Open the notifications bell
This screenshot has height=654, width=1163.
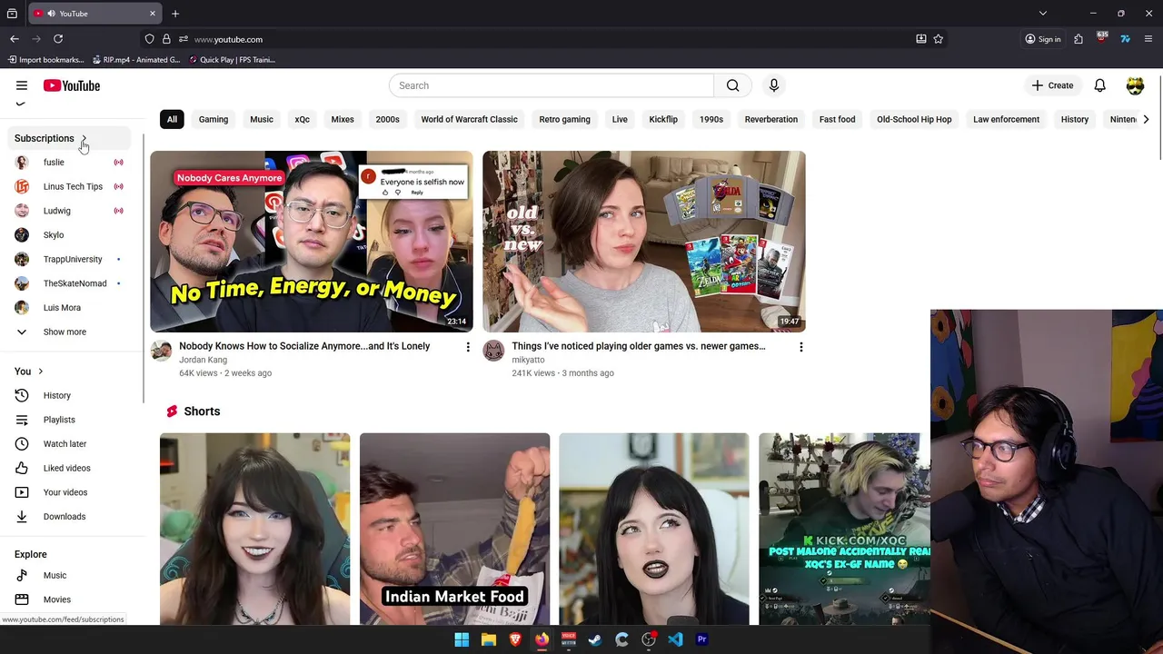point(1099,85)
